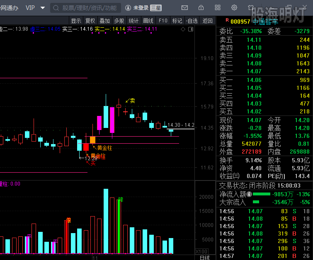
Task: Select 卖二 price 14.08
Action: [x=254, y=63]
